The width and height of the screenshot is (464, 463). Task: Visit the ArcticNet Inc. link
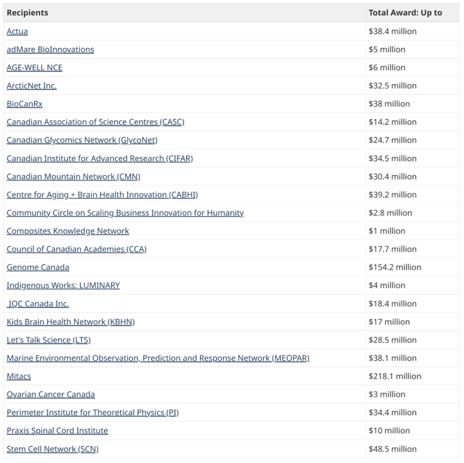click(32, 86)
